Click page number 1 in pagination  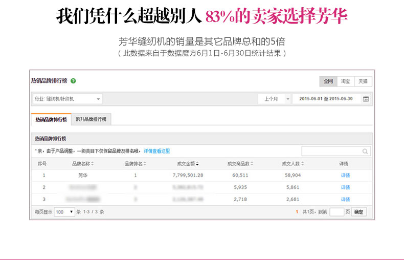coord(297,212)
